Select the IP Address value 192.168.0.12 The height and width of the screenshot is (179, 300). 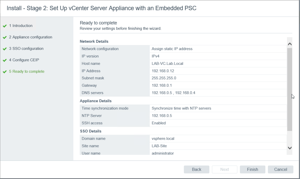163,71
